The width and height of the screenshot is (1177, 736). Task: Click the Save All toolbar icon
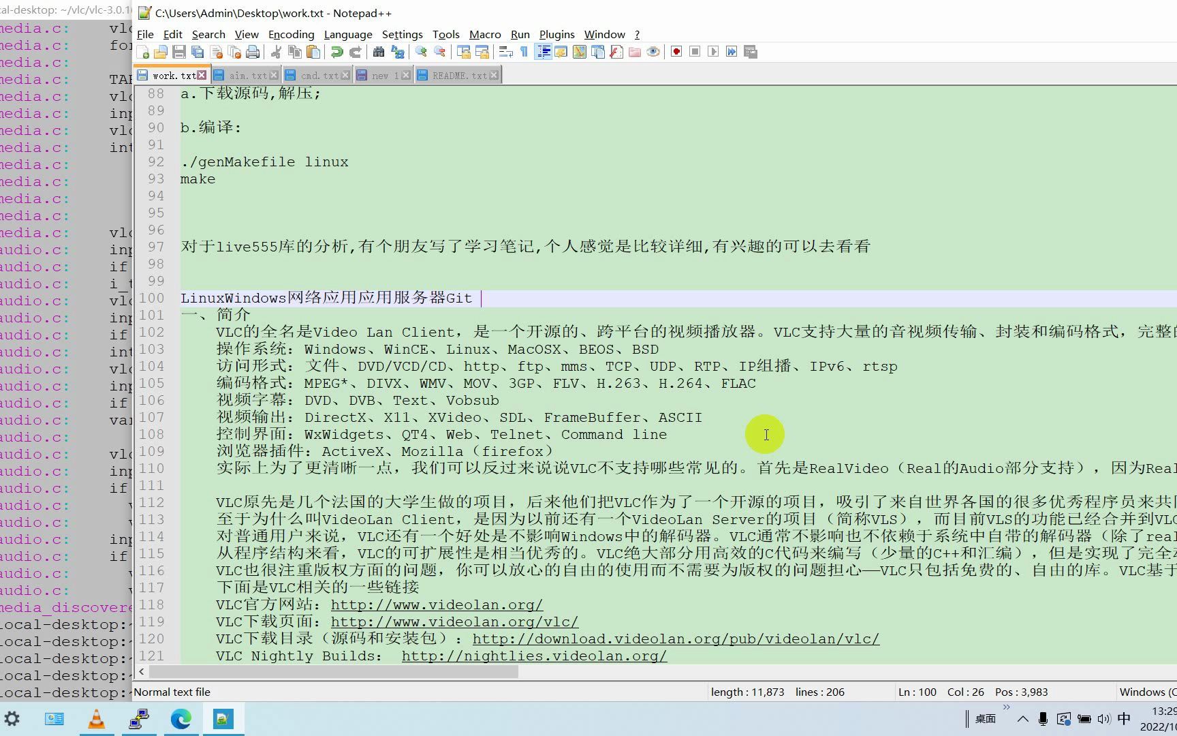[198, 52]
